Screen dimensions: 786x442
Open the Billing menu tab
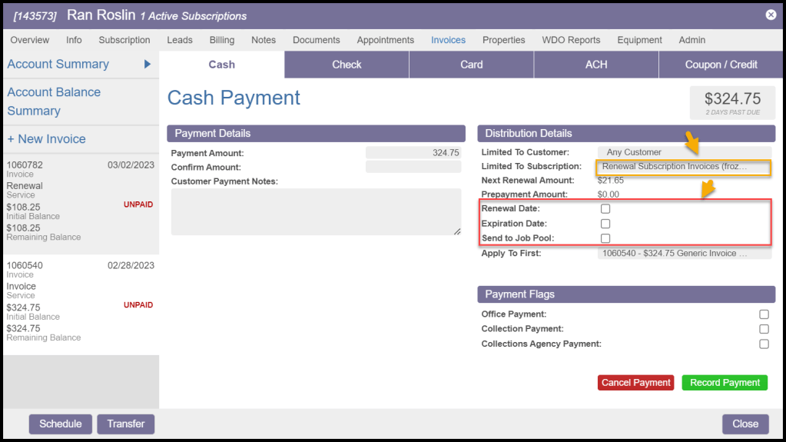click(222, 40)
